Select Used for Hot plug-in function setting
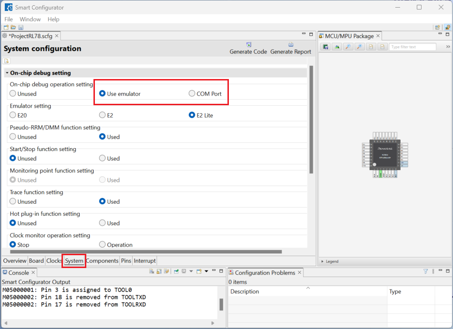 (110, 223)
